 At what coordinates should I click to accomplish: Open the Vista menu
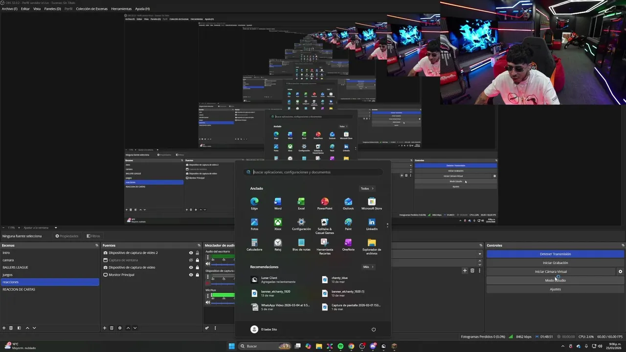point(37,9)
